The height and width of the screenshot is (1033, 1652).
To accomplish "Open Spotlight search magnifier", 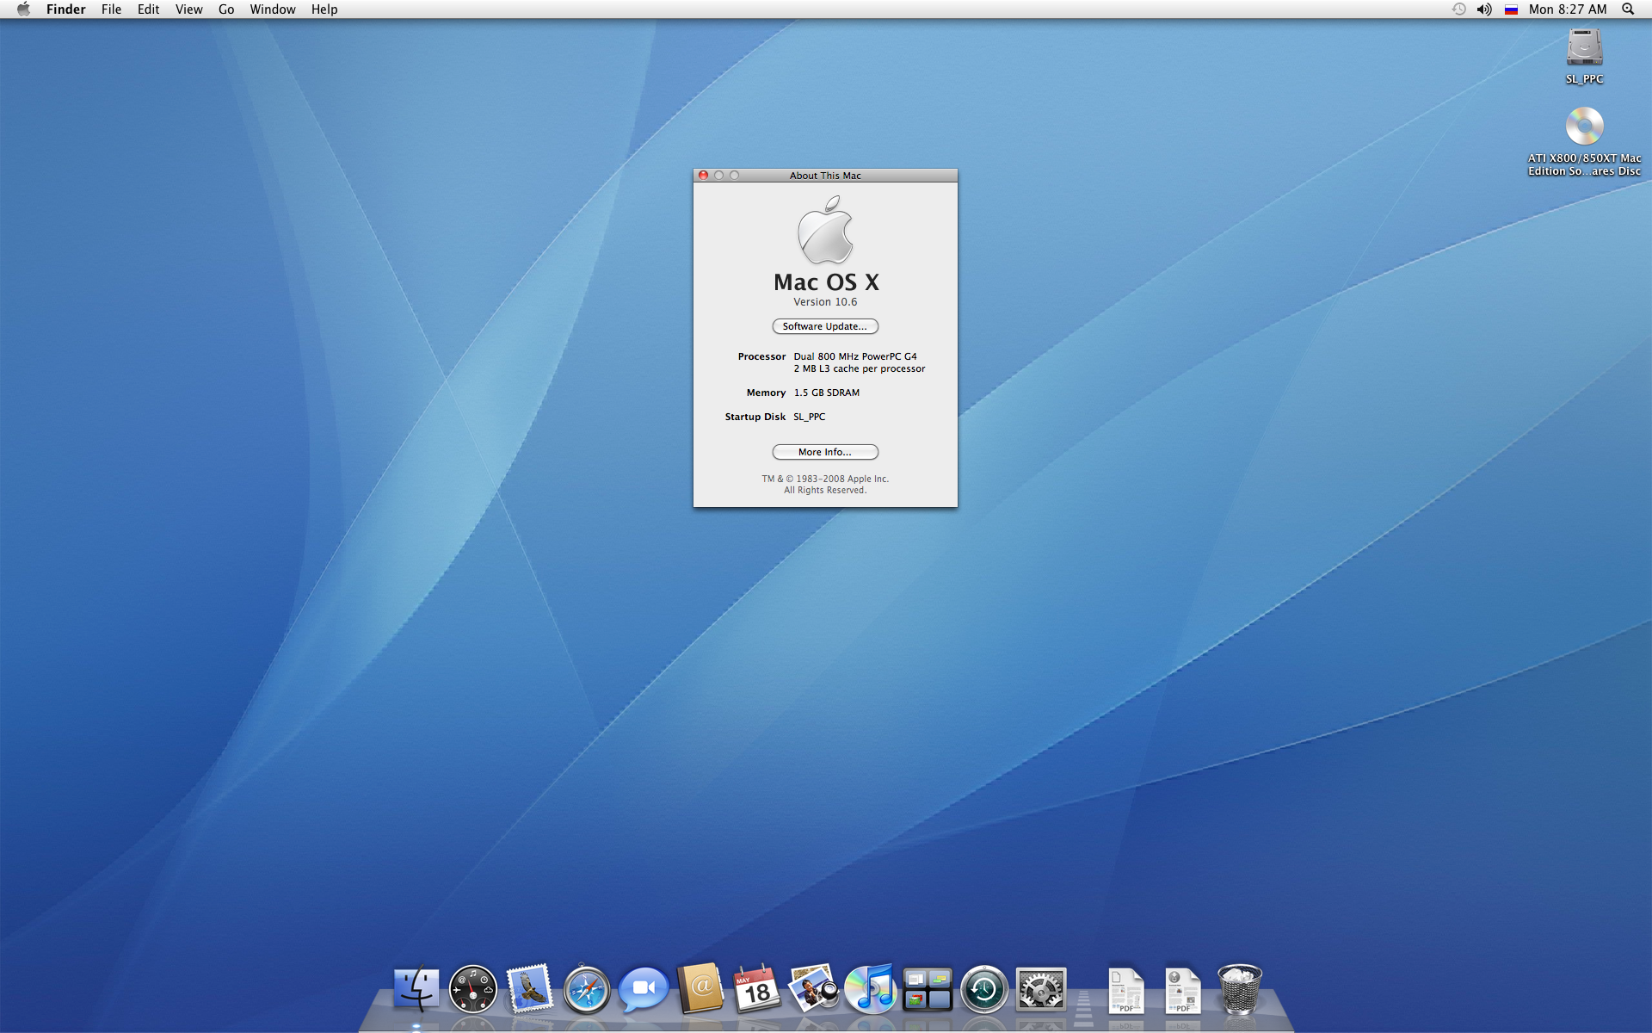I will coord(1628,9).
